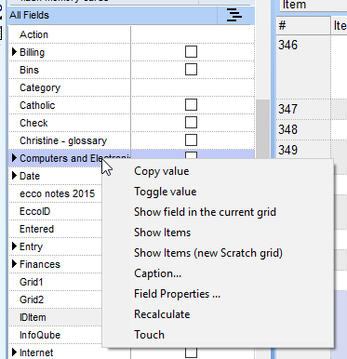Expand the Billing field tree
Image resolution: width=347 pixels, height=359 pixels.
pos(14,52)
